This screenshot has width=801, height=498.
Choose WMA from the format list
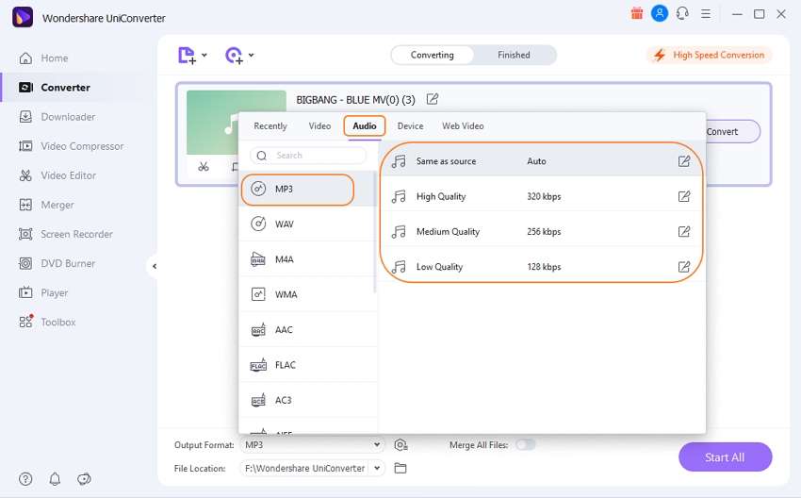pyautogui.click(x=306, y=294)
